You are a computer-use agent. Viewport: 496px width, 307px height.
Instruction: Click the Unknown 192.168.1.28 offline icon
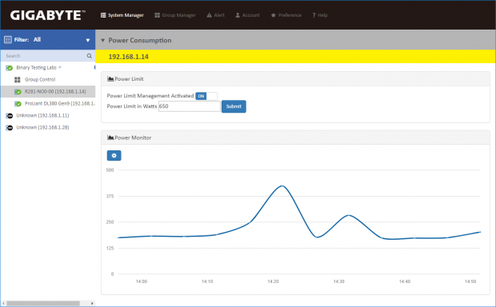coord(9,128)
